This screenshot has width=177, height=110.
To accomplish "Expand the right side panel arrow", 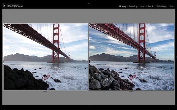I will click(x=176, y=57).
